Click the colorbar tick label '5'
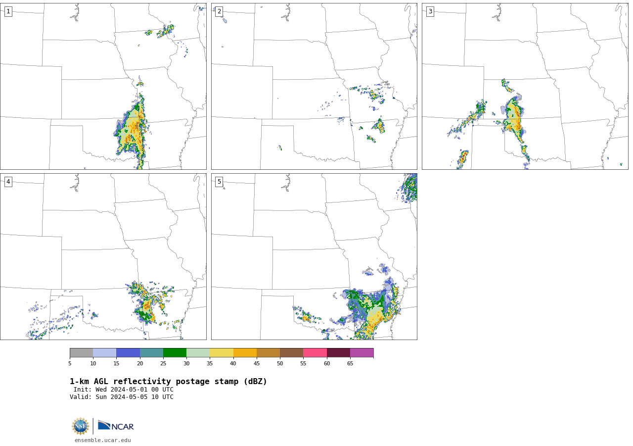The width and height of the screenshot is (633, 446). [70, 364]
